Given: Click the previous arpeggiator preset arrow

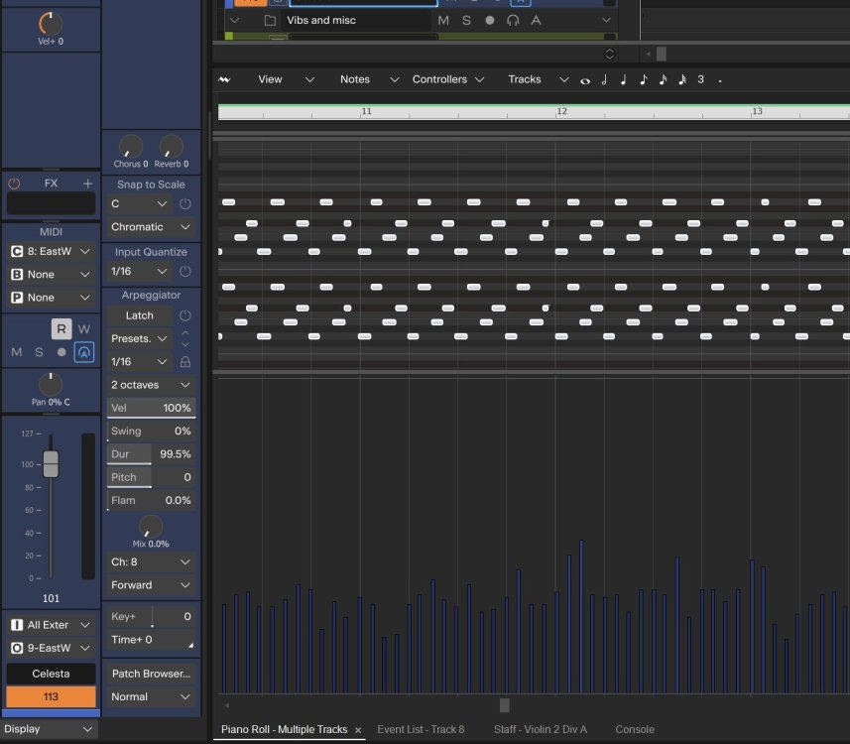Looking at the screenshot, I should click(184, 332).
